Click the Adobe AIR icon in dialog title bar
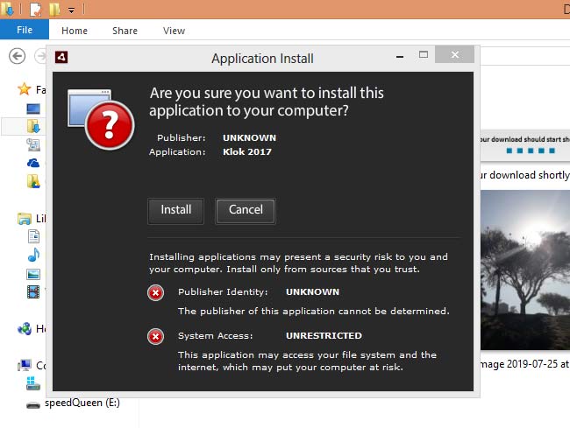The image size is (570, 428). [61, 57]
